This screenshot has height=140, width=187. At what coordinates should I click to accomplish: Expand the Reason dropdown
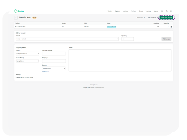[54, 68]
